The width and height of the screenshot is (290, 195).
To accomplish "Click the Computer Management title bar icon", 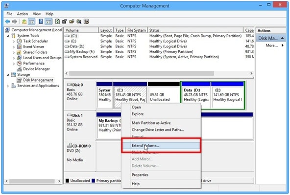I will pyautogui.click(x=6, y=6).
